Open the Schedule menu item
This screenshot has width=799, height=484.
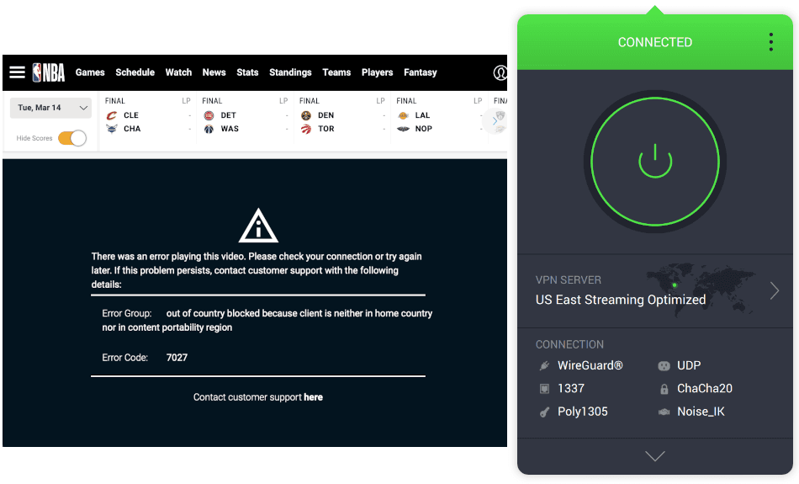(x=135, y=72)
